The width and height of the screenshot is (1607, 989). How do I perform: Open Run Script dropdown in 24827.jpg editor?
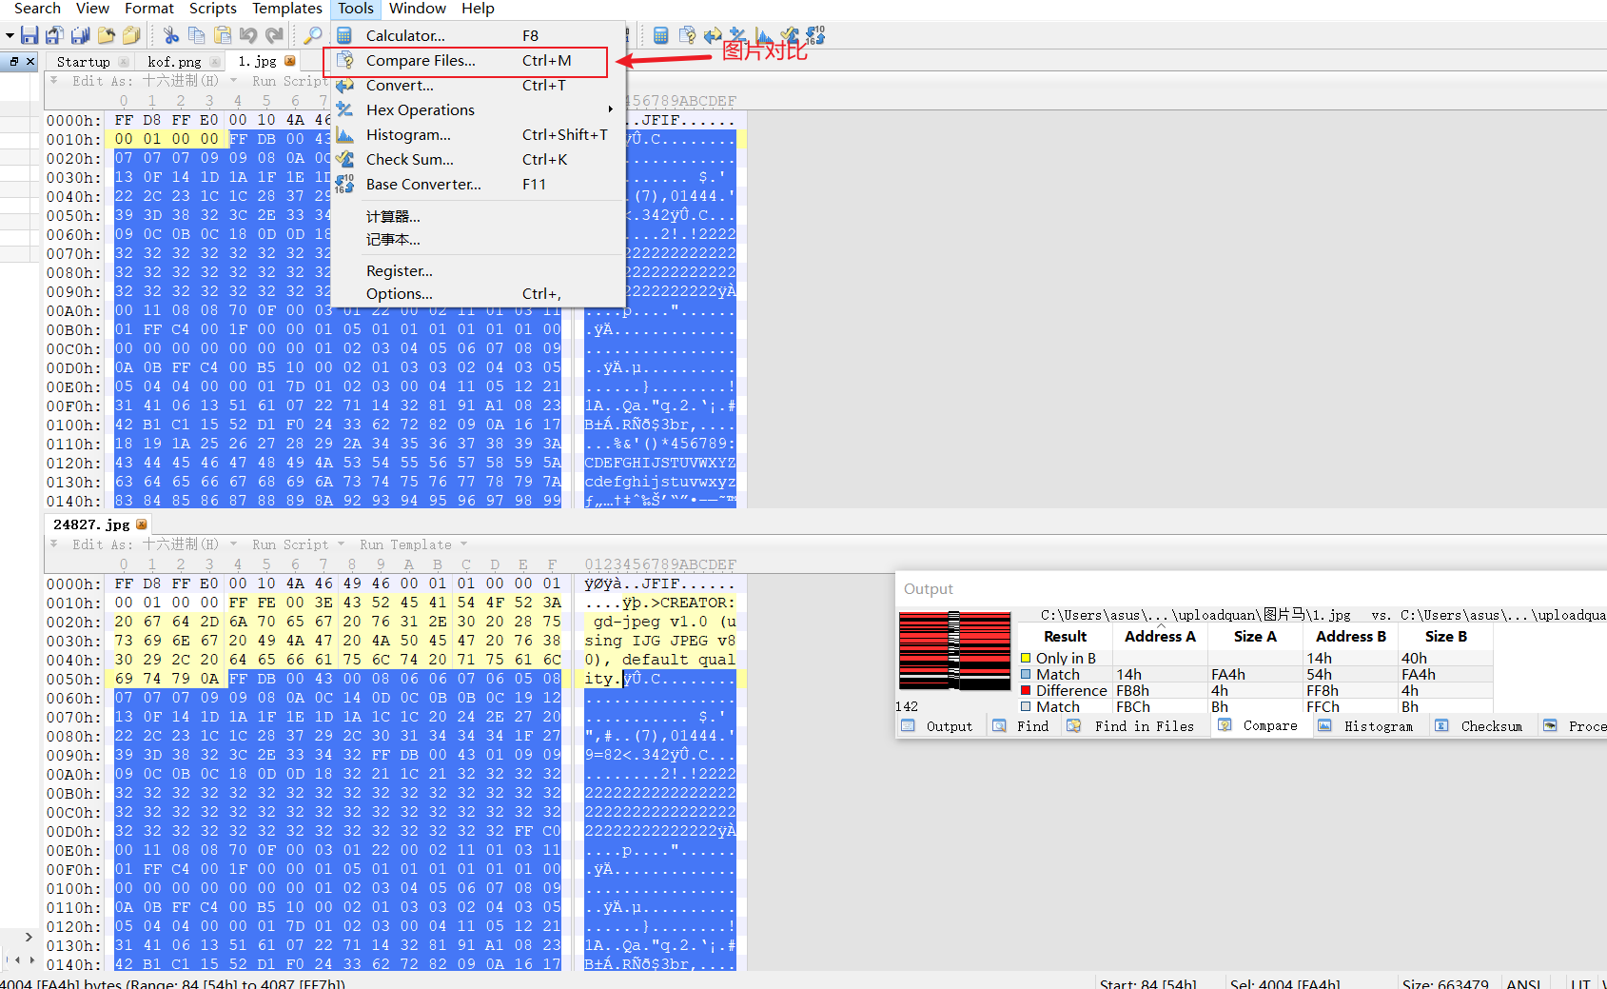(341, 544)
